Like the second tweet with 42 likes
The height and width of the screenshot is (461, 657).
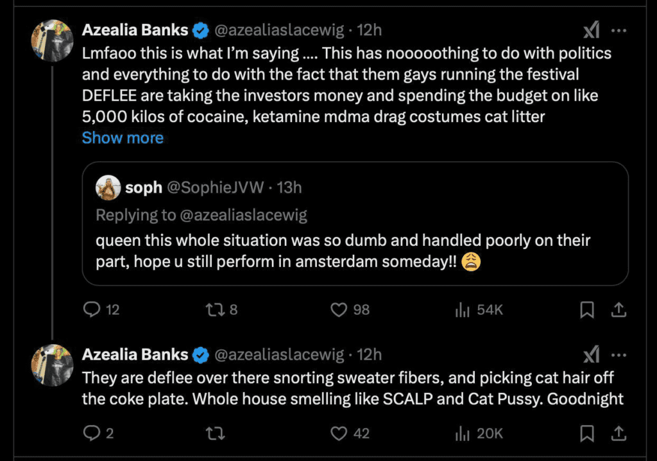pyautogui.click(x=350, y=433)
